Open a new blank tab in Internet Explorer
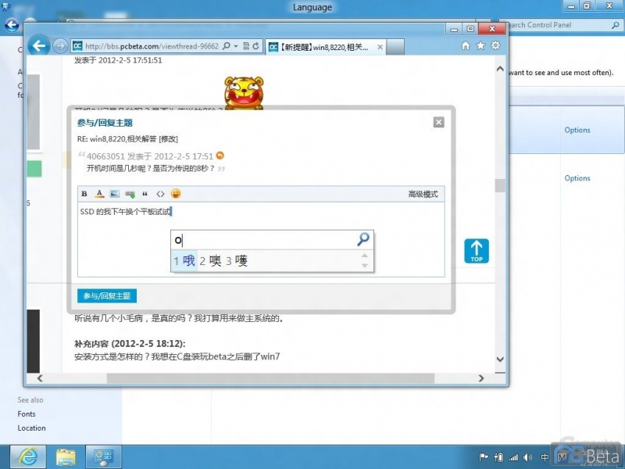The width and height of the screenshot is (625, 469). pyautogui.click(x=395, y=47)
